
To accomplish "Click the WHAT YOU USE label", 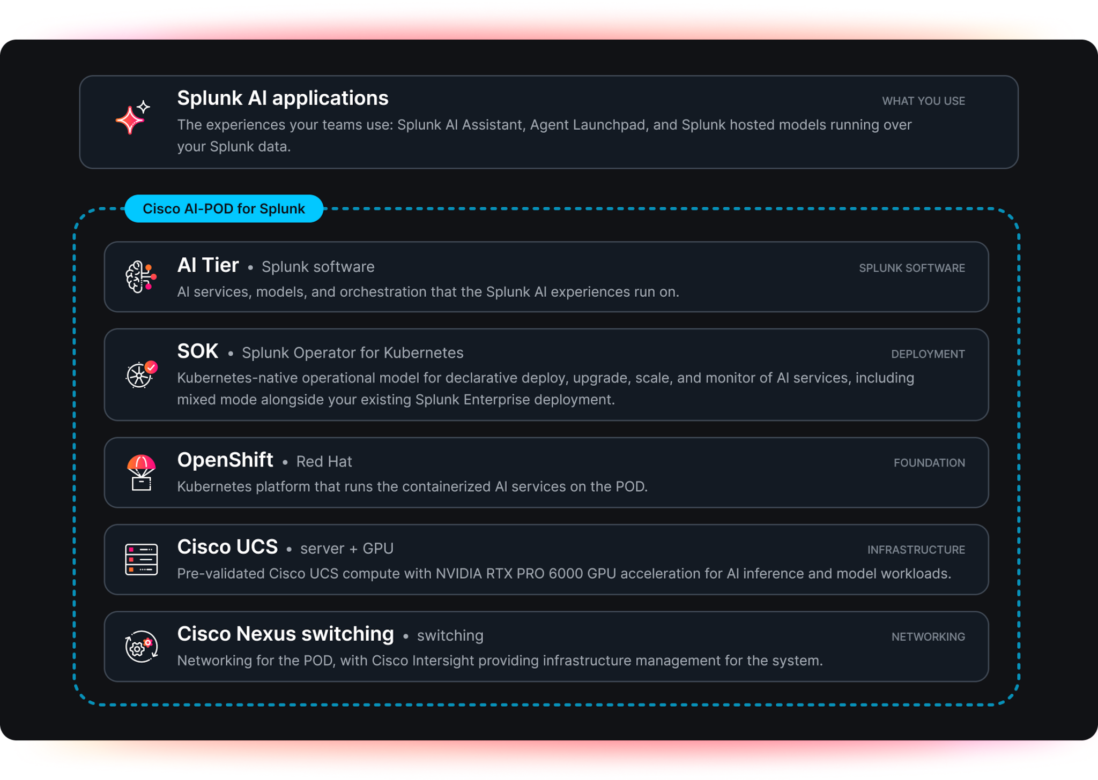I will 923,101.
